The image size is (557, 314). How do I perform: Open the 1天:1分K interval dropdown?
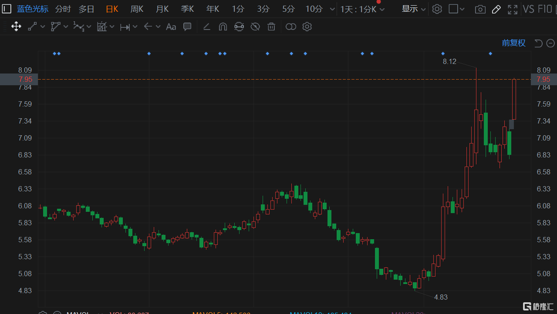click(x=362, y=9)
